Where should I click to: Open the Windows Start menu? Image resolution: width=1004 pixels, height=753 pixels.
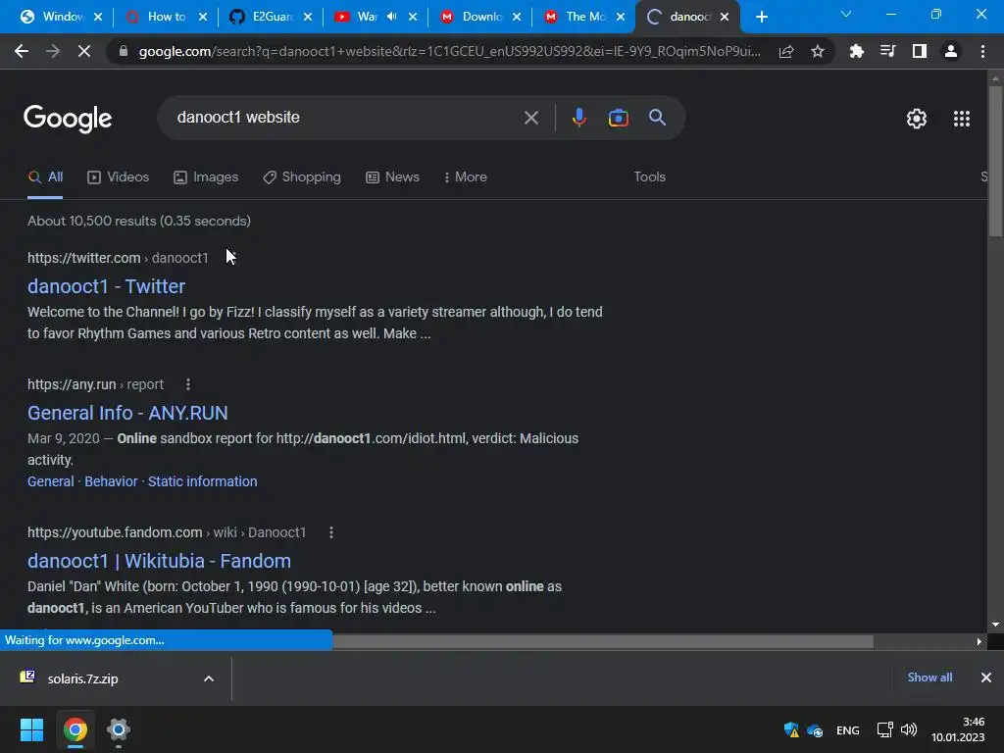pyautogui.click(x=31, y=729)
